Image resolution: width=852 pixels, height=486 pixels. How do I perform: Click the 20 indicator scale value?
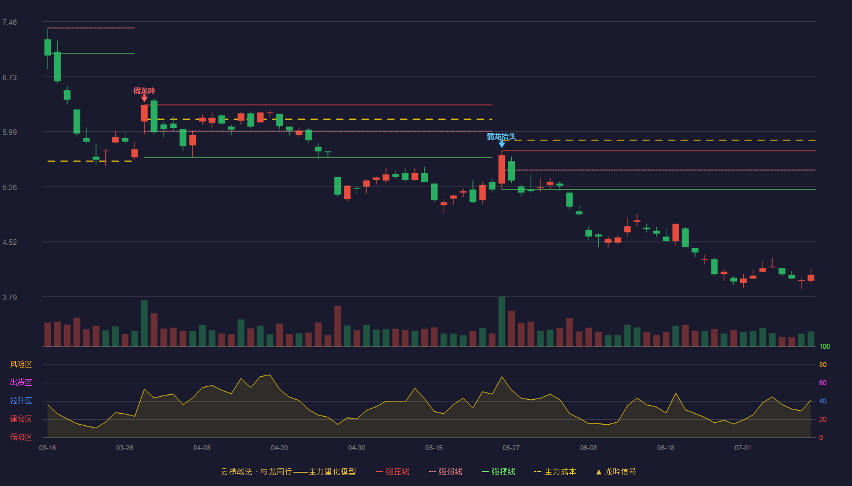pyautogui.click(x=823, y=419)
